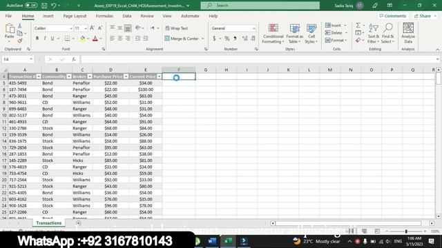Open Conditional Formatting menu
Viewport: 442px width, 248px height.
pyautogui.click(x=273, y=34)
